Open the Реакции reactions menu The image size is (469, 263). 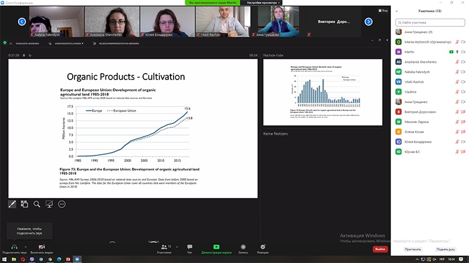263,248
